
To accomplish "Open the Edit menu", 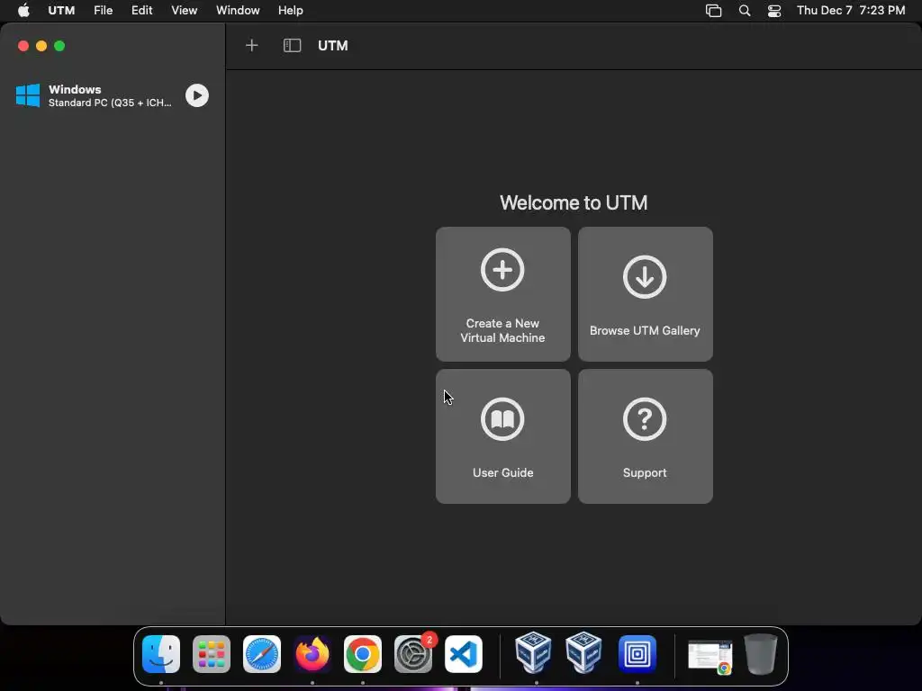I will point(141,11).
